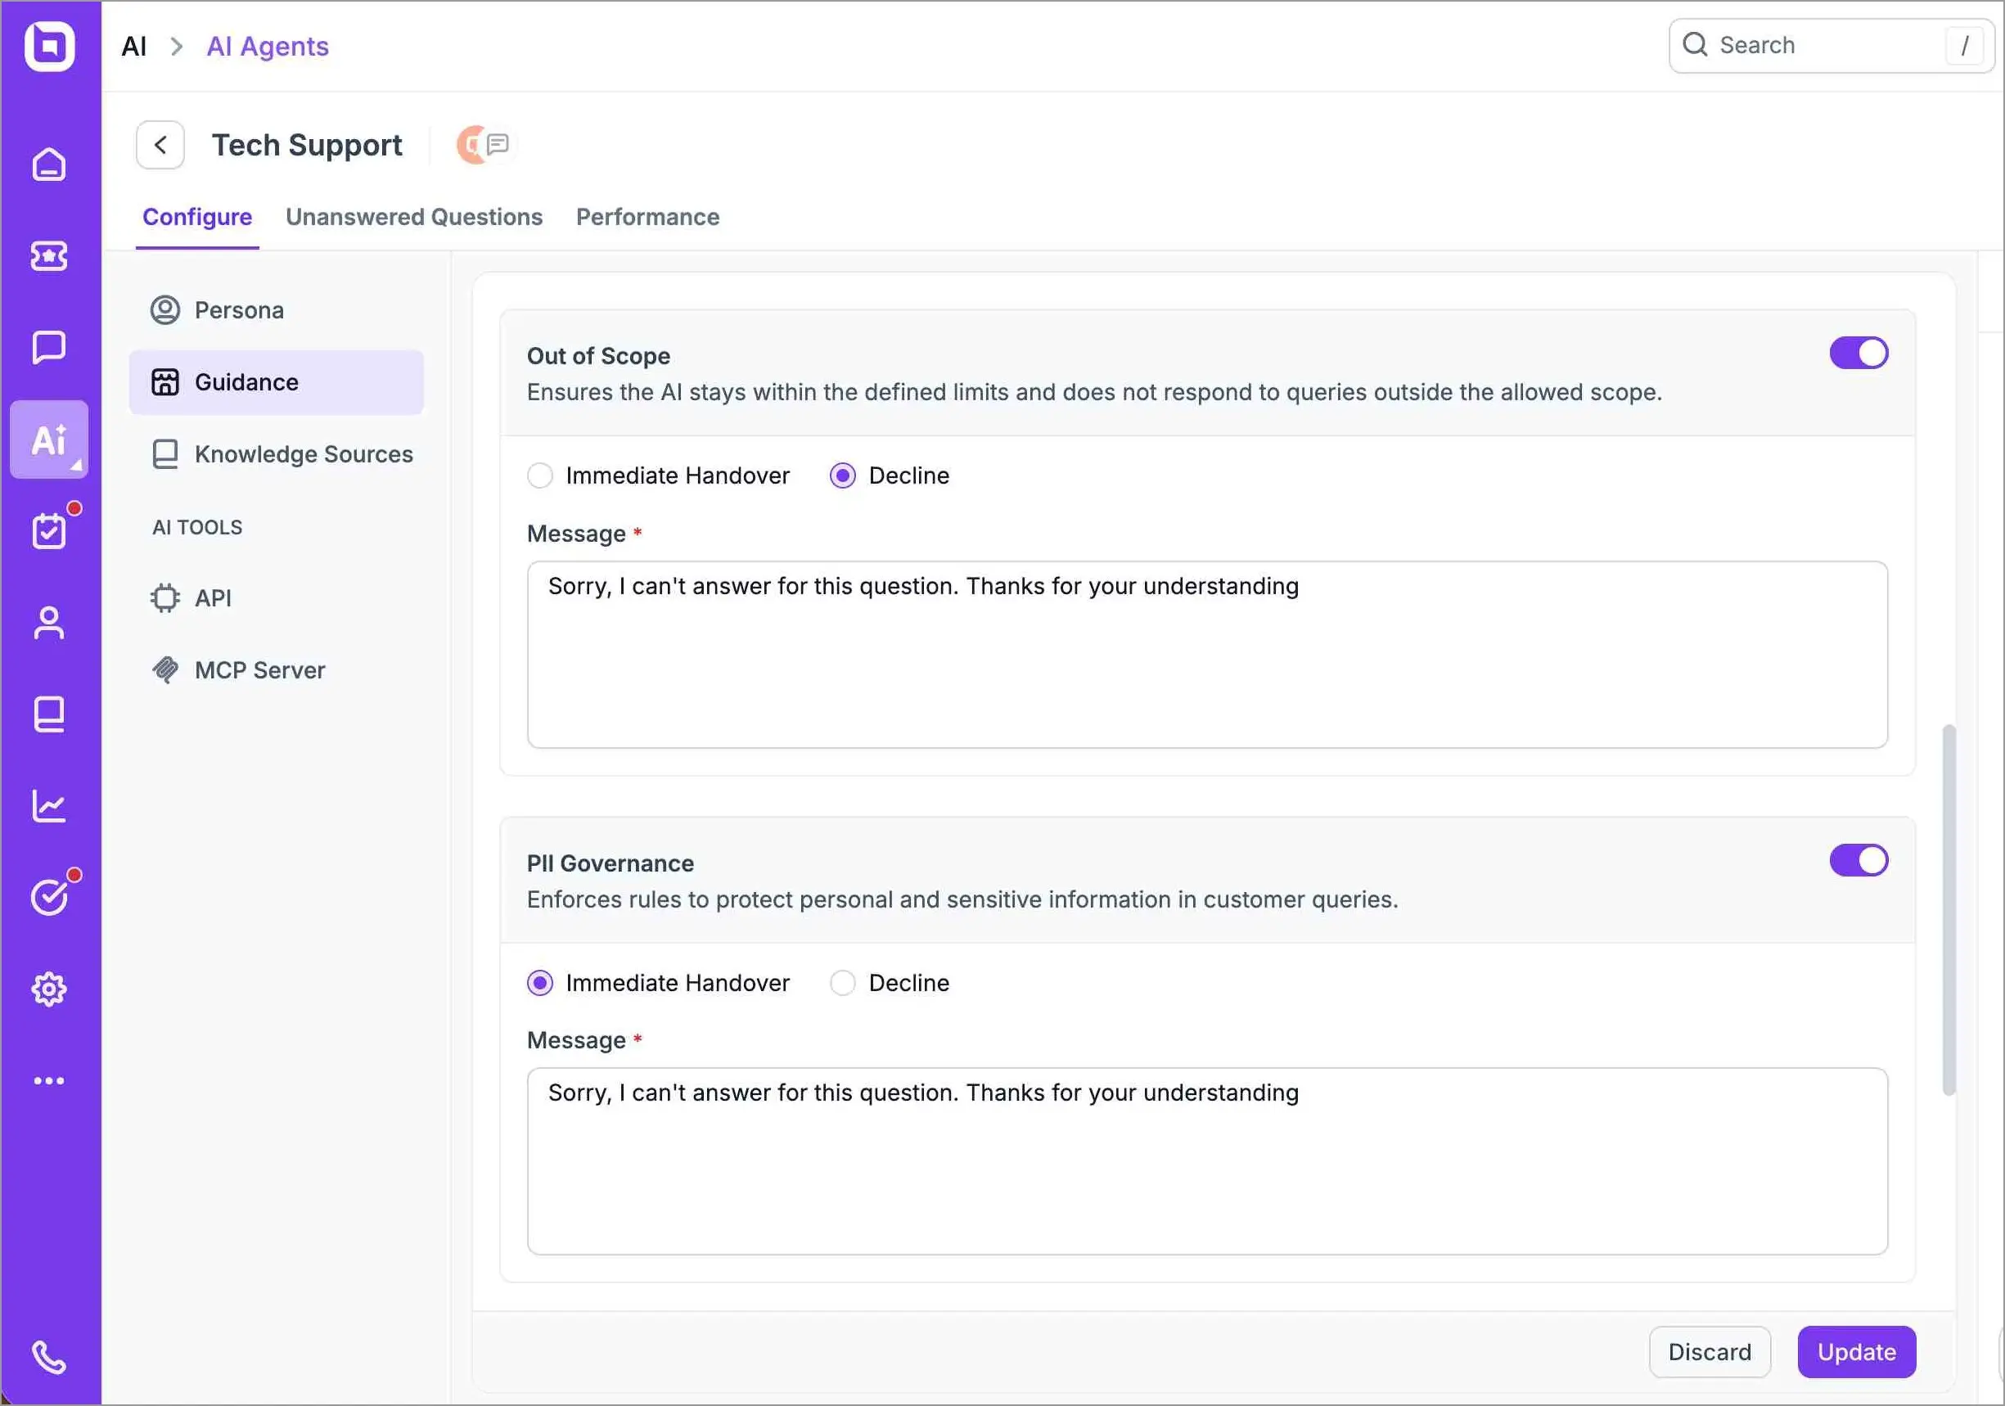Open Knowledge Sources in the Configure panel
The image size is (2005, 1406).
click(304, 453)
